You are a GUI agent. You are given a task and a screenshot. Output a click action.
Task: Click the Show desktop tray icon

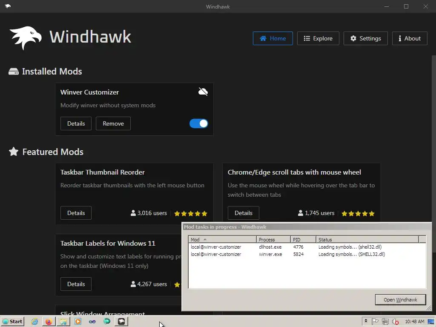[431, 321]
